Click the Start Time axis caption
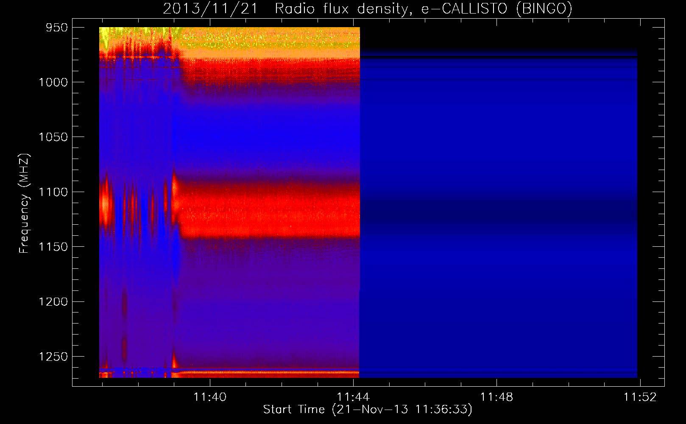Screen dimensions: 686x424 tap(368, 410)
